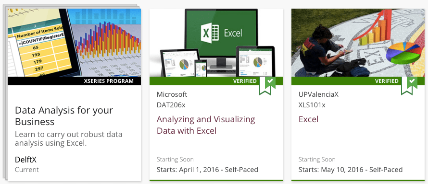Click the pie chart graphic on UPValenciaX image

tap(403, 53)
